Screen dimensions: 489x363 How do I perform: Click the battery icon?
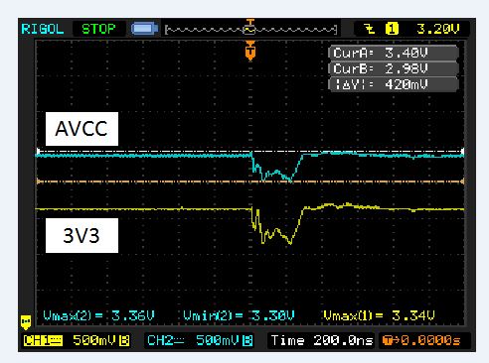pyautogui.click(x=144, y=29)
